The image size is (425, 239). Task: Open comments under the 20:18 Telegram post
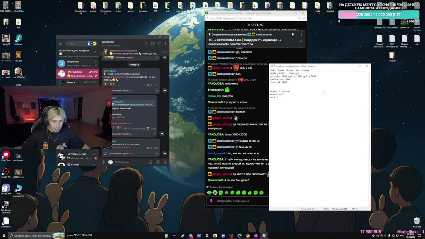[x=131, y=153]
